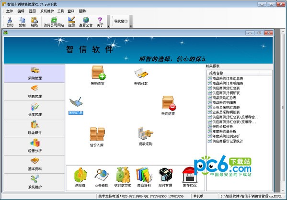Open the 收付款方式 money bag icon
The image size is (287, 200).
[x=123, y=177]
